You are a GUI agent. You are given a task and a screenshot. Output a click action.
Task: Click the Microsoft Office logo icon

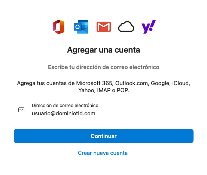(58, 27)
